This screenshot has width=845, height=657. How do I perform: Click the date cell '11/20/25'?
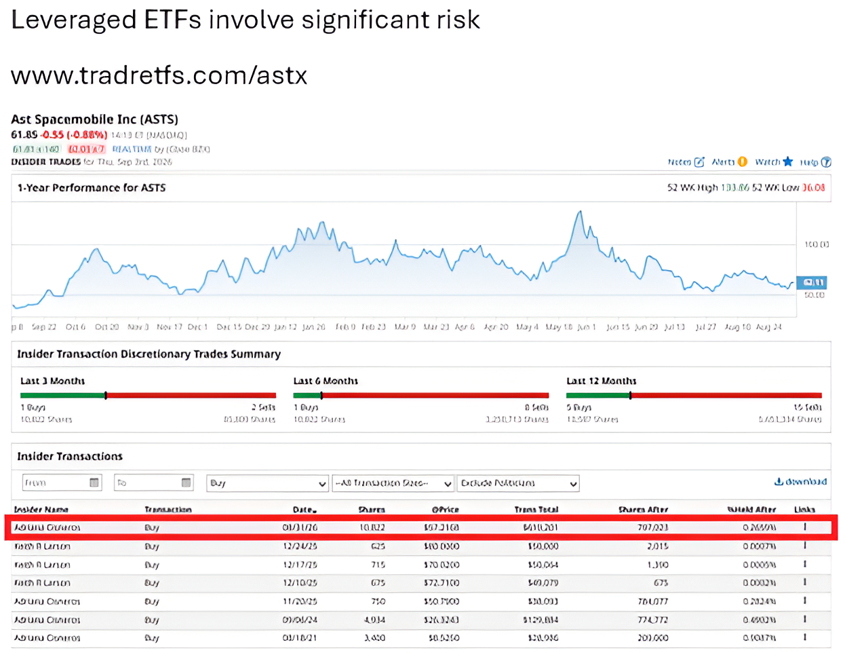click(x=300, y=601)
